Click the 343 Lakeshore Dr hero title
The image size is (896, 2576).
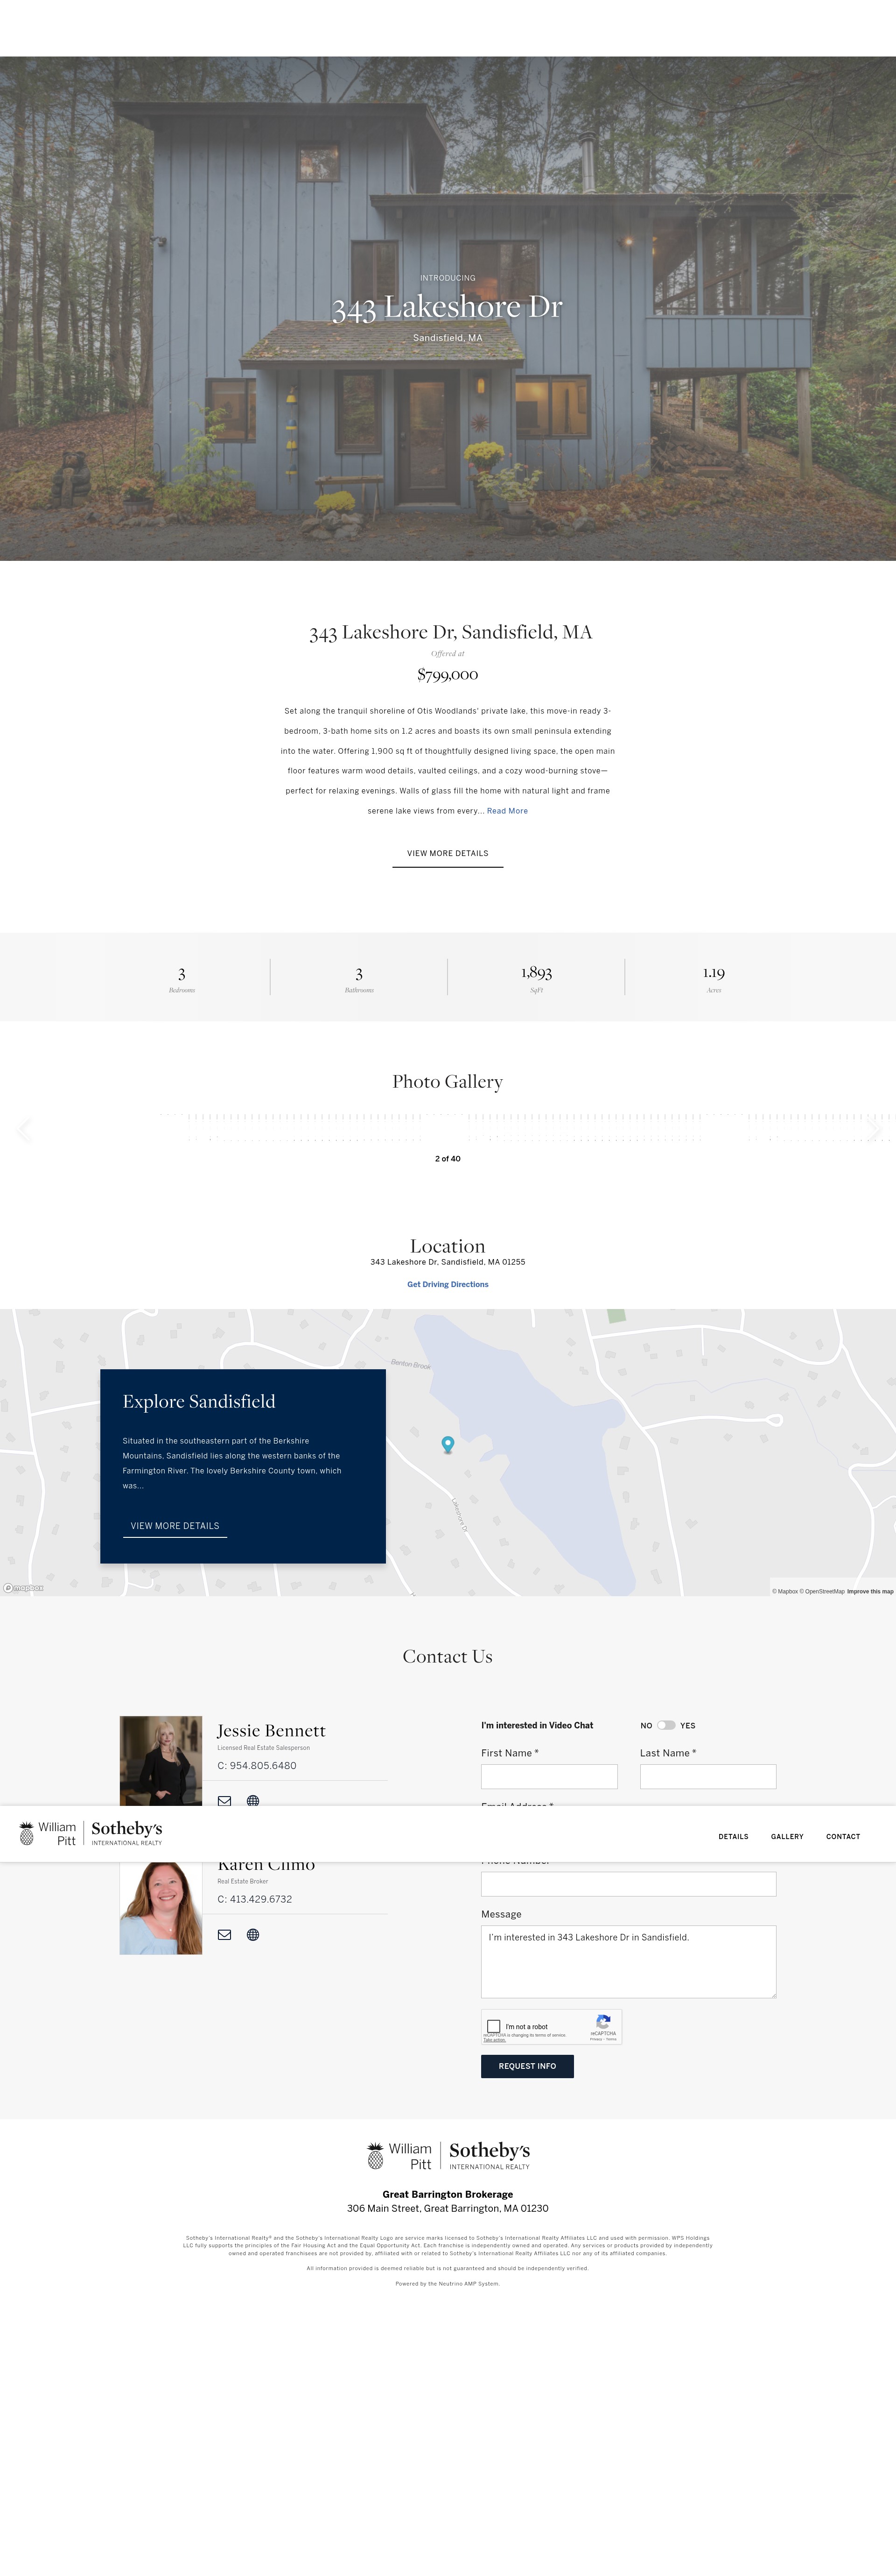(448, 307)
